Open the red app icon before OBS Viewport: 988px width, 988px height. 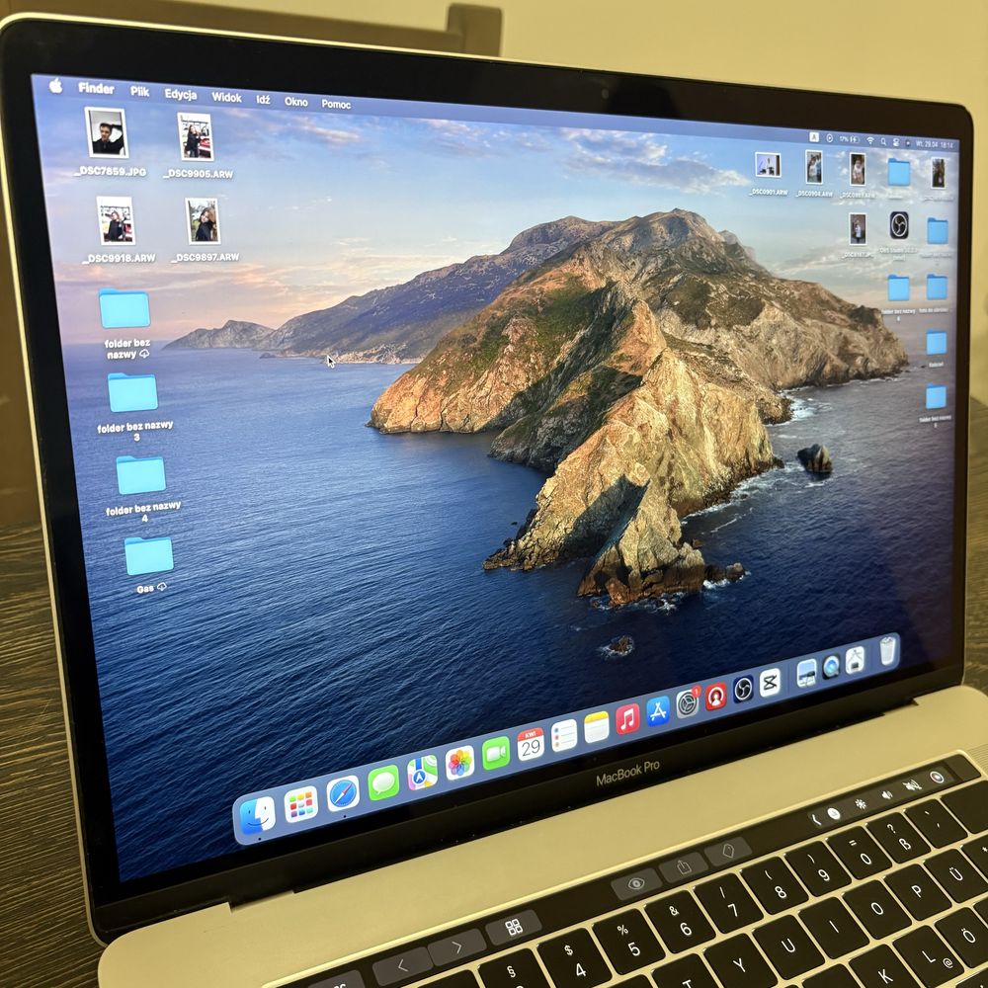(715, 697)
